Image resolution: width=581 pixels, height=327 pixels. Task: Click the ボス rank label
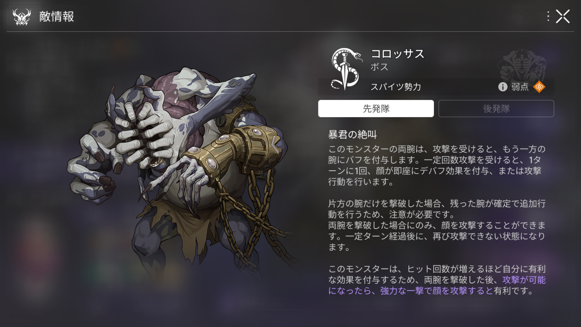[x=379, y=67]
